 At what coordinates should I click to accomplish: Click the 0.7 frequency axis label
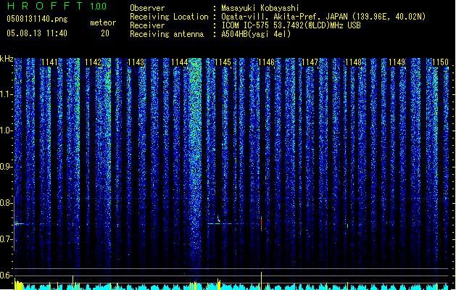click(x=7, y=239)
